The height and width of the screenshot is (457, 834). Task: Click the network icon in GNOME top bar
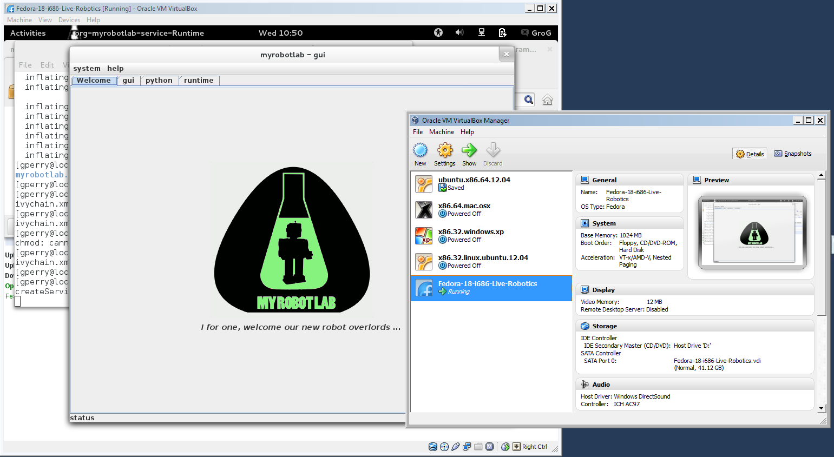click(481, 32)
